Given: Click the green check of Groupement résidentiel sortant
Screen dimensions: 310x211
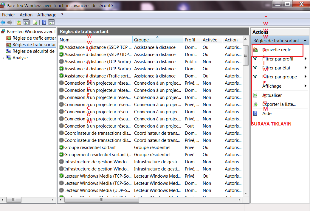Looking at the screenshot, I should click(61, 154).
